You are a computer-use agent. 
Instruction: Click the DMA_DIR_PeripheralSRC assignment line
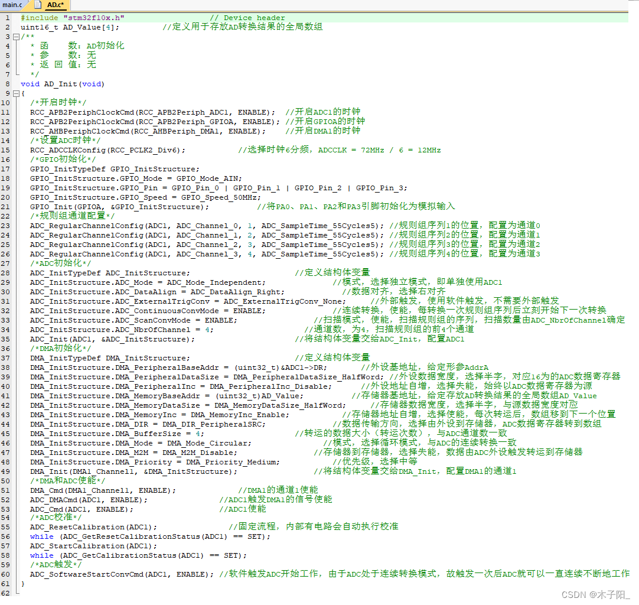[x=148, y=424]
